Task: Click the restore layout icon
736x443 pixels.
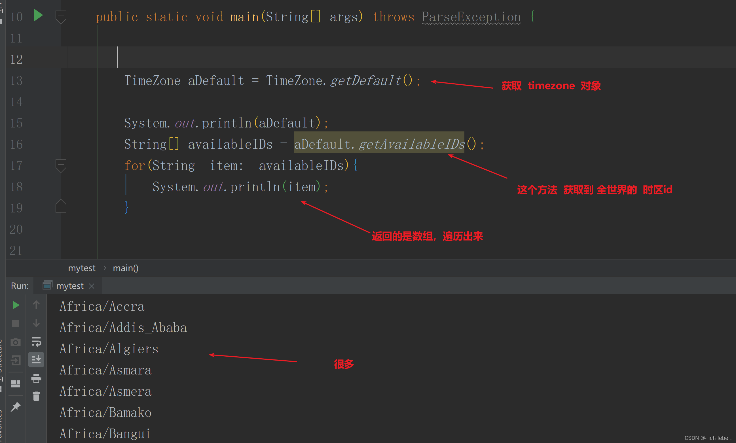Action: (x=16, y=384)
